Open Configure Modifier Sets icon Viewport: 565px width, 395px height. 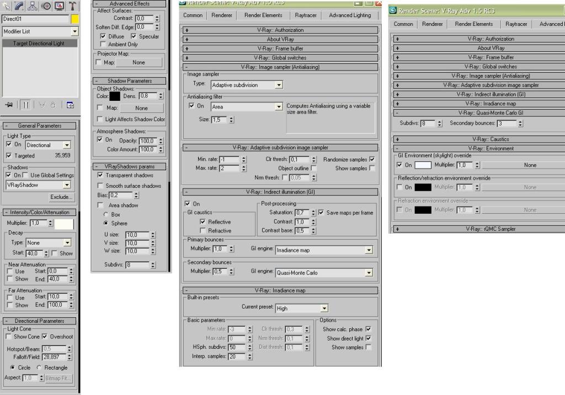[70, 105]
